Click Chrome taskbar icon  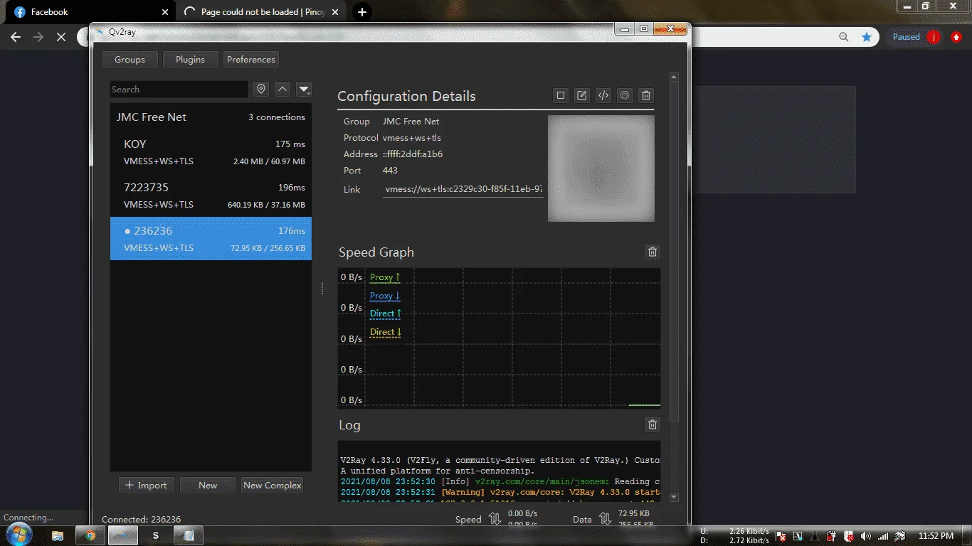click(x=90, y=535)
